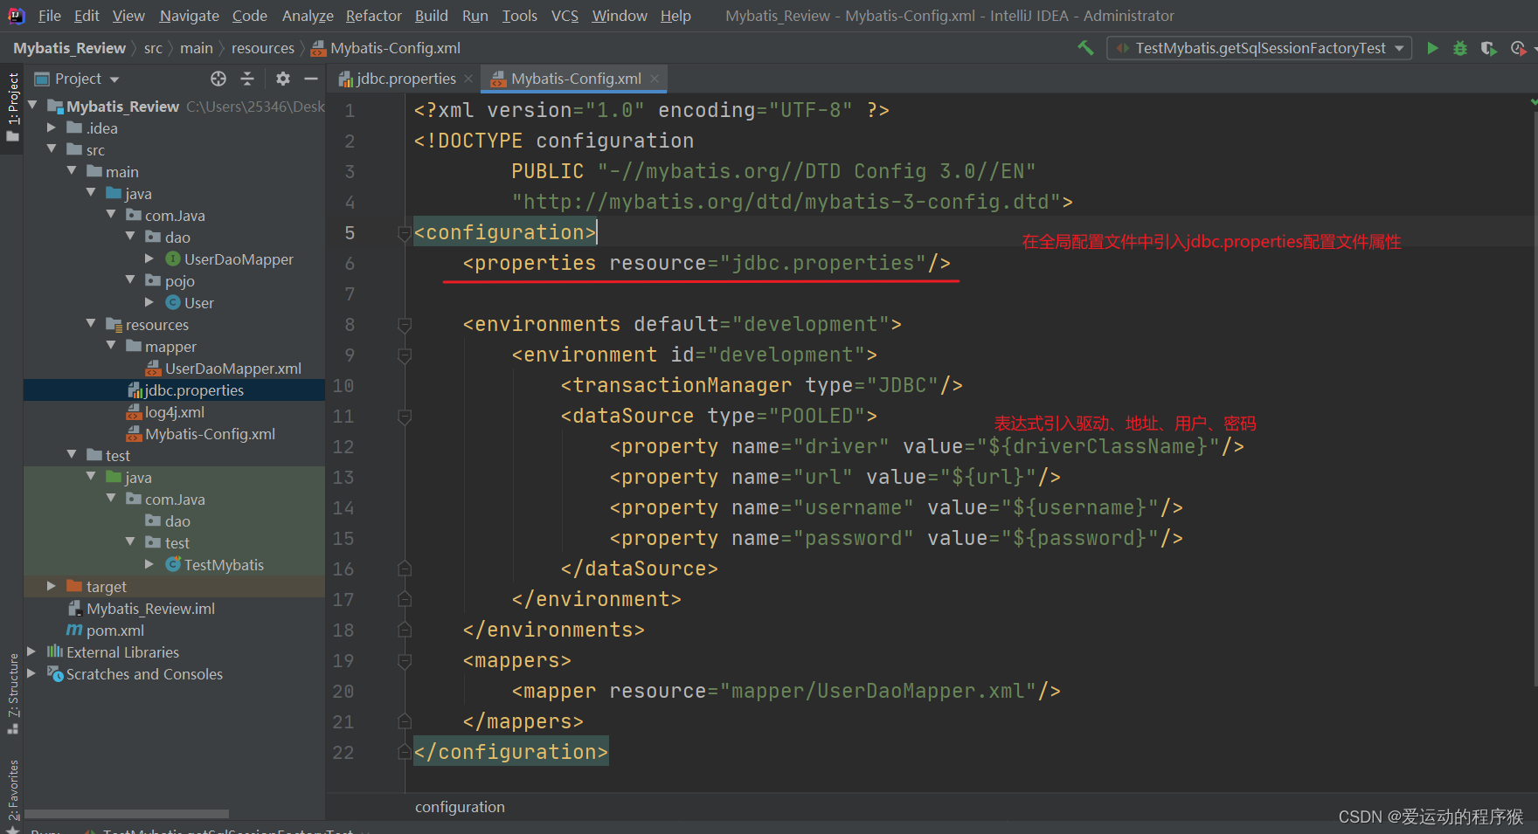Open Project panel settings gear
Viewport: 1538px width, 834px height.
(282, 79)
